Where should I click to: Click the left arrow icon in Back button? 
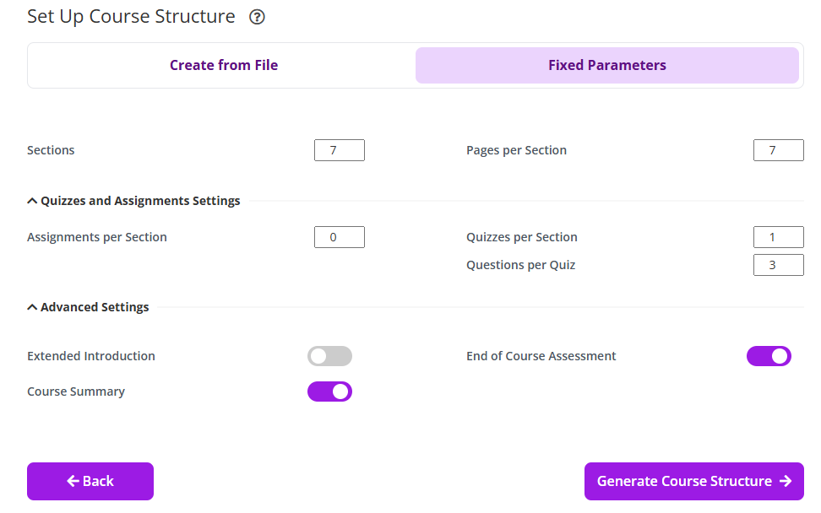pyautogui.click(x=73, y=481)
